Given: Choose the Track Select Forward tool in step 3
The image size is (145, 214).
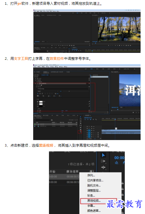Looking at the screenshot, I should coord(103,161).
